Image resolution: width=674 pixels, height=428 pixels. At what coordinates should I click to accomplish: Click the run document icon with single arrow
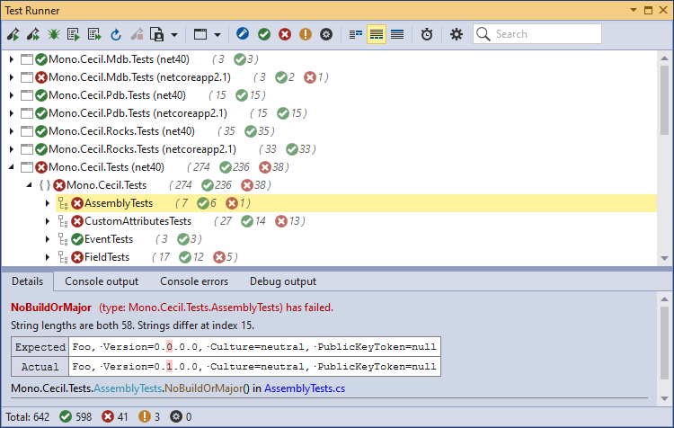point(74,34)
